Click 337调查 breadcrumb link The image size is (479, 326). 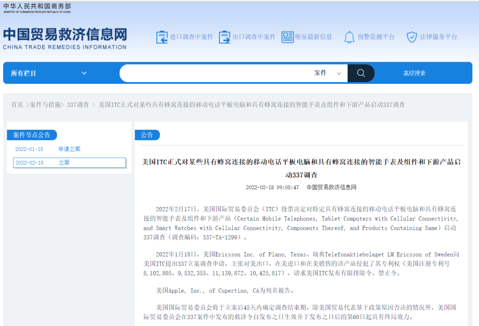[78, 104]
